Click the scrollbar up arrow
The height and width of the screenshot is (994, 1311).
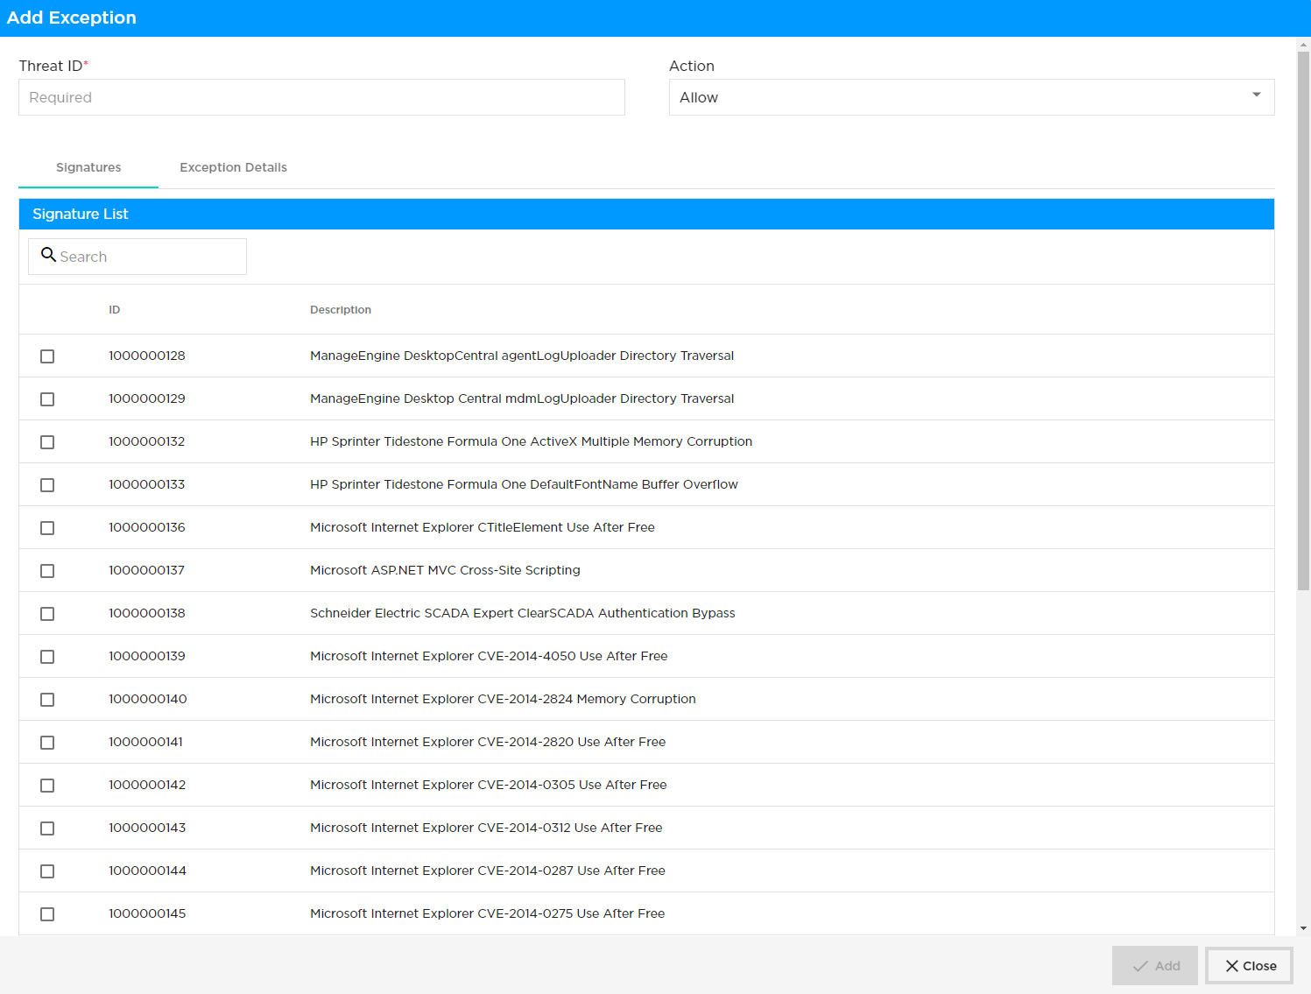[x=1303, y=43]
